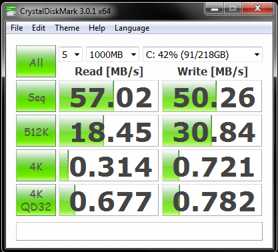Viewport: 278px width, 252px height.
Task: Open the Theme menu
Action: (67, 28)
